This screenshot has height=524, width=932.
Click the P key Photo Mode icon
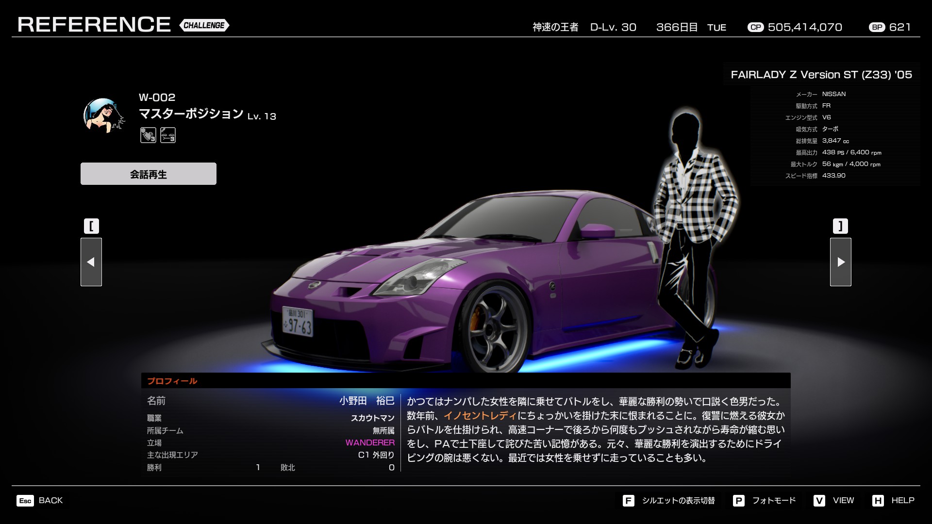pos(738,501)
